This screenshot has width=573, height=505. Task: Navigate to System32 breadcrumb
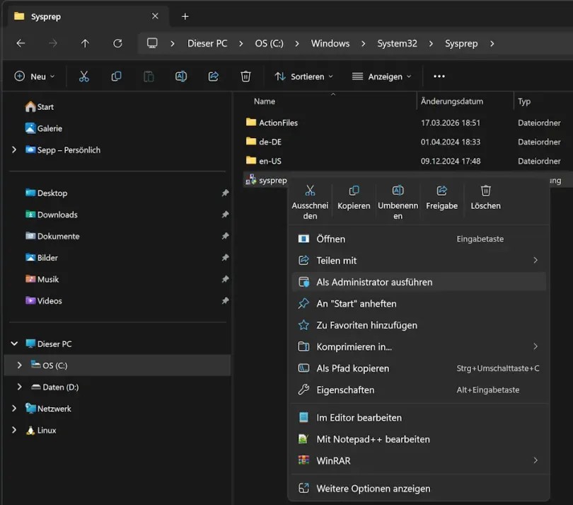pyautogui.click(x=397, y=43)
